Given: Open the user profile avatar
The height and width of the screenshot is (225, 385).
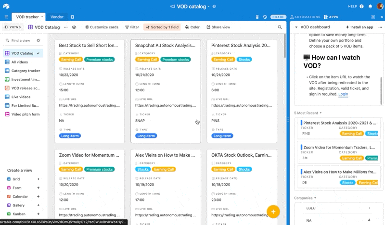Looking at the screenshot, I should 380,6.
